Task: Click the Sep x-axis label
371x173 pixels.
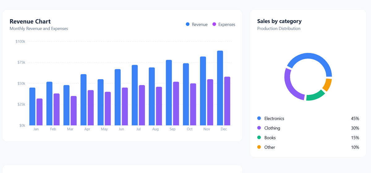Action: pos(173,129)
